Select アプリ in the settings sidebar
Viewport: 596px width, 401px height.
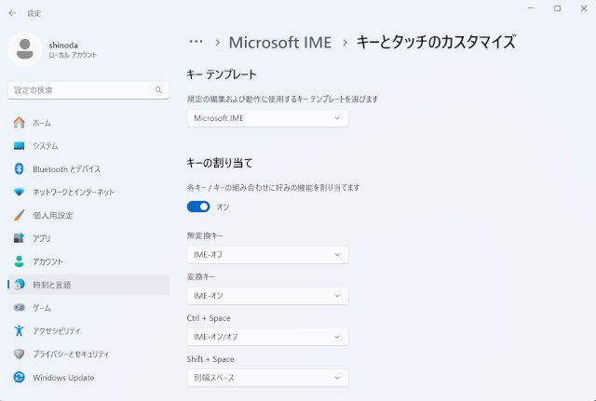tap(42, 238)
